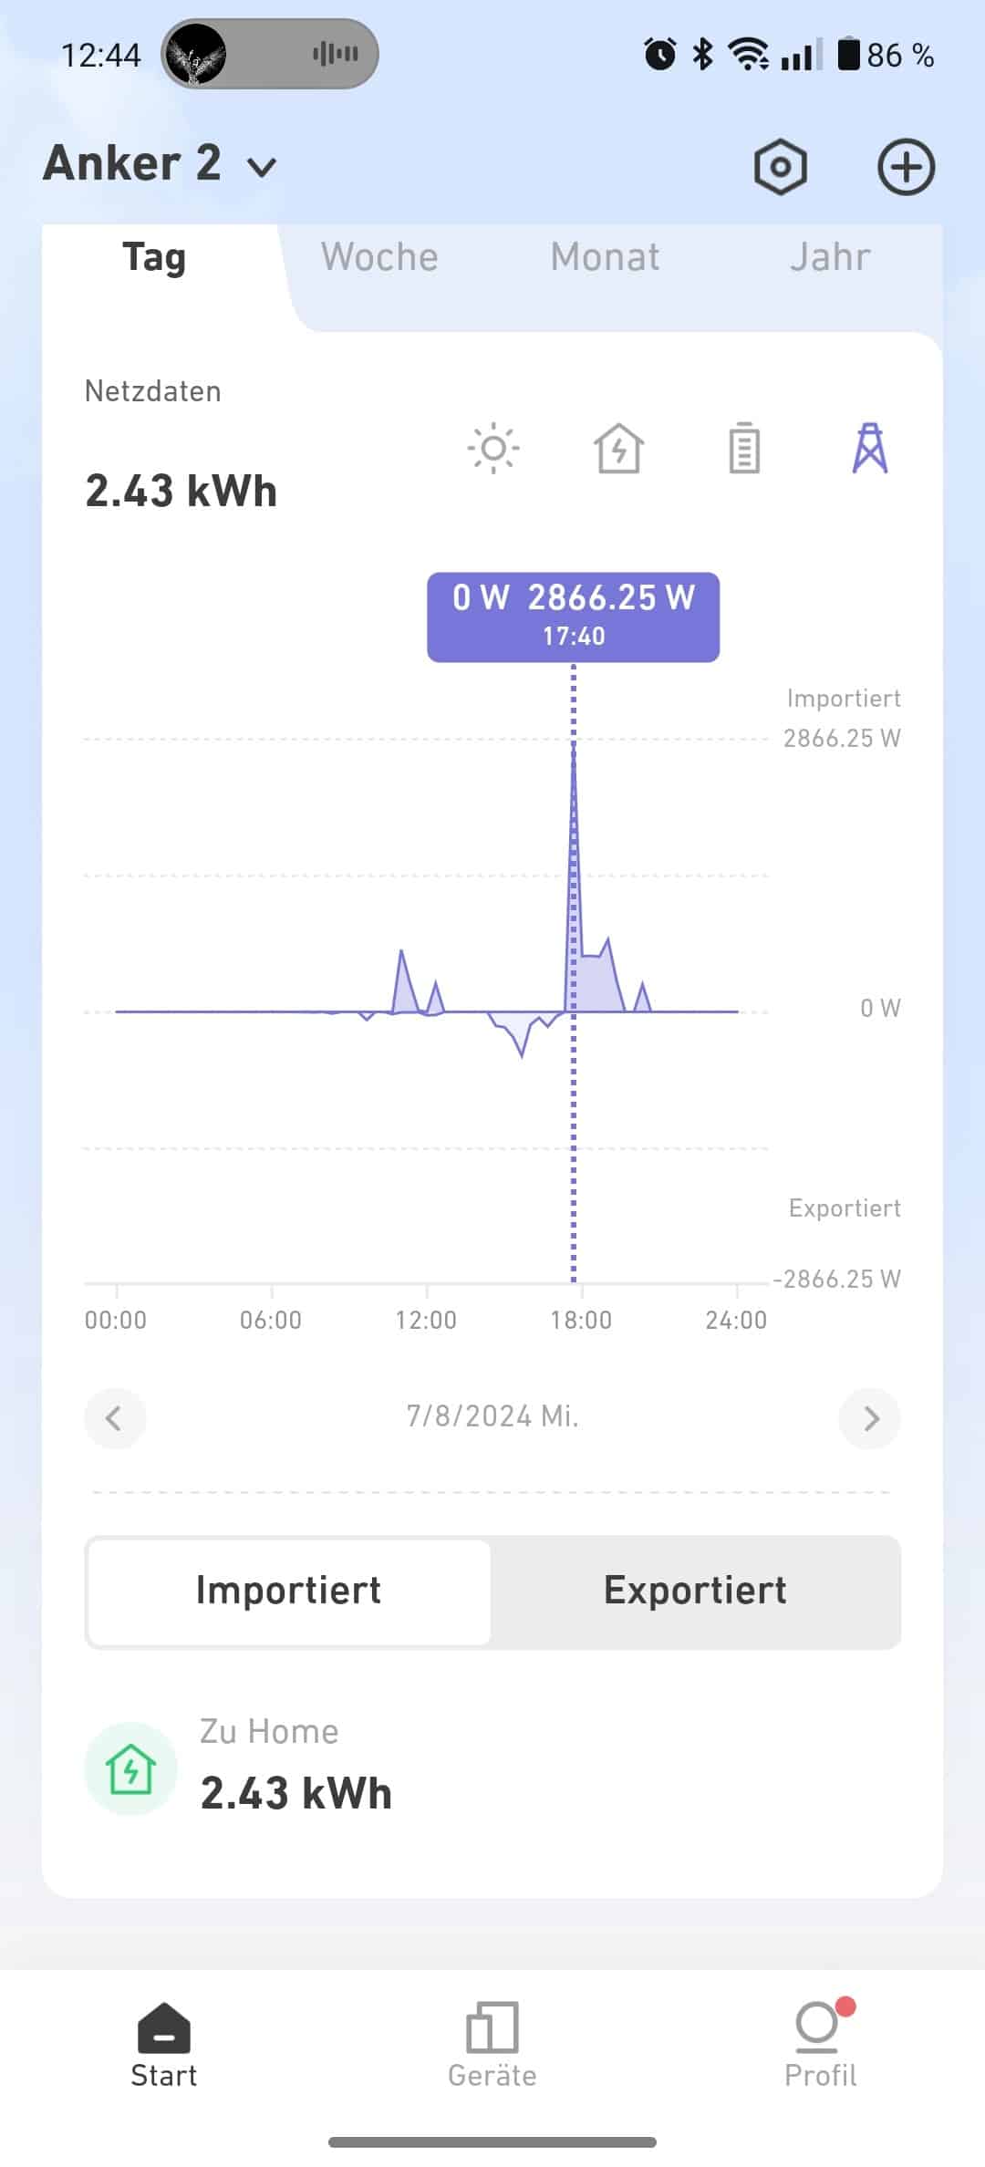Screen dimensions: 985x2167
Task: Switch to Exportiert view
Action: (695, 1592)
